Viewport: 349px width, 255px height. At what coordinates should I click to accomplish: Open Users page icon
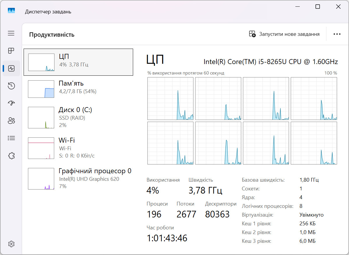pyautogui.click(x=11, y=121)
